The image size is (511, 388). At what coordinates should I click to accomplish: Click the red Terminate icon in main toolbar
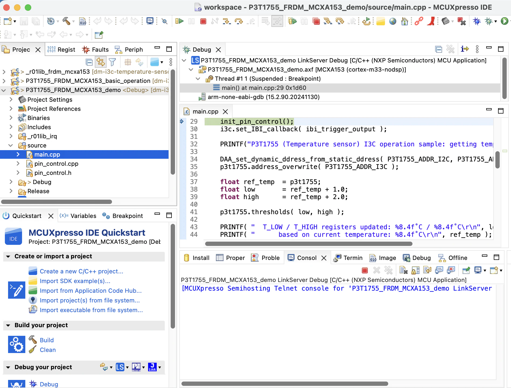point(203,21)
